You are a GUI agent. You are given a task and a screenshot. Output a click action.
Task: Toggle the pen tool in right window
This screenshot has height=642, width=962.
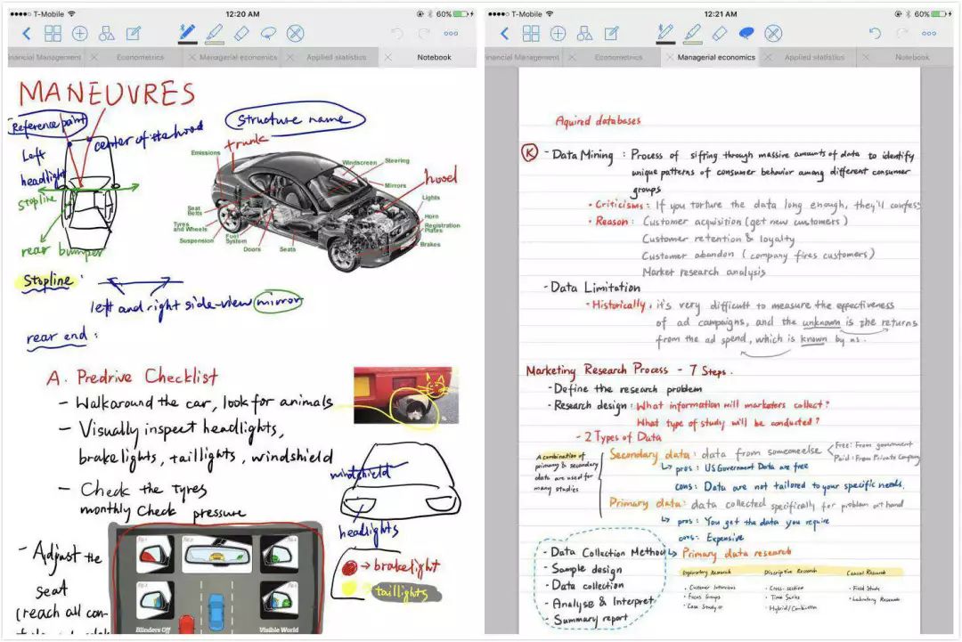(665, 33)
